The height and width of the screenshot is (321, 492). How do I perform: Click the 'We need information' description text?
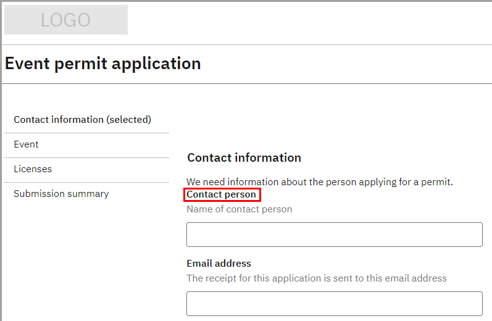pos(320,182)
